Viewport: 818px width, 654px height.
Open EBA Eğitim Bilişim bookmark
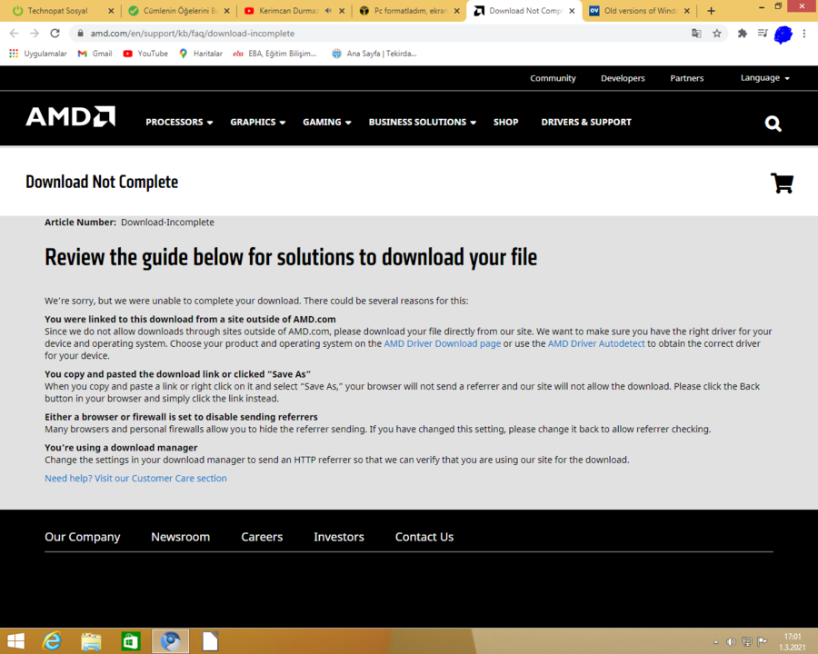274,54
